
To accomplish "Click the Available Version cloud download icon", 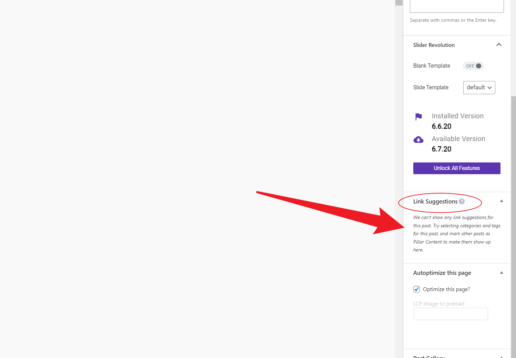I will pyautogui.click(x=418, y=140).
